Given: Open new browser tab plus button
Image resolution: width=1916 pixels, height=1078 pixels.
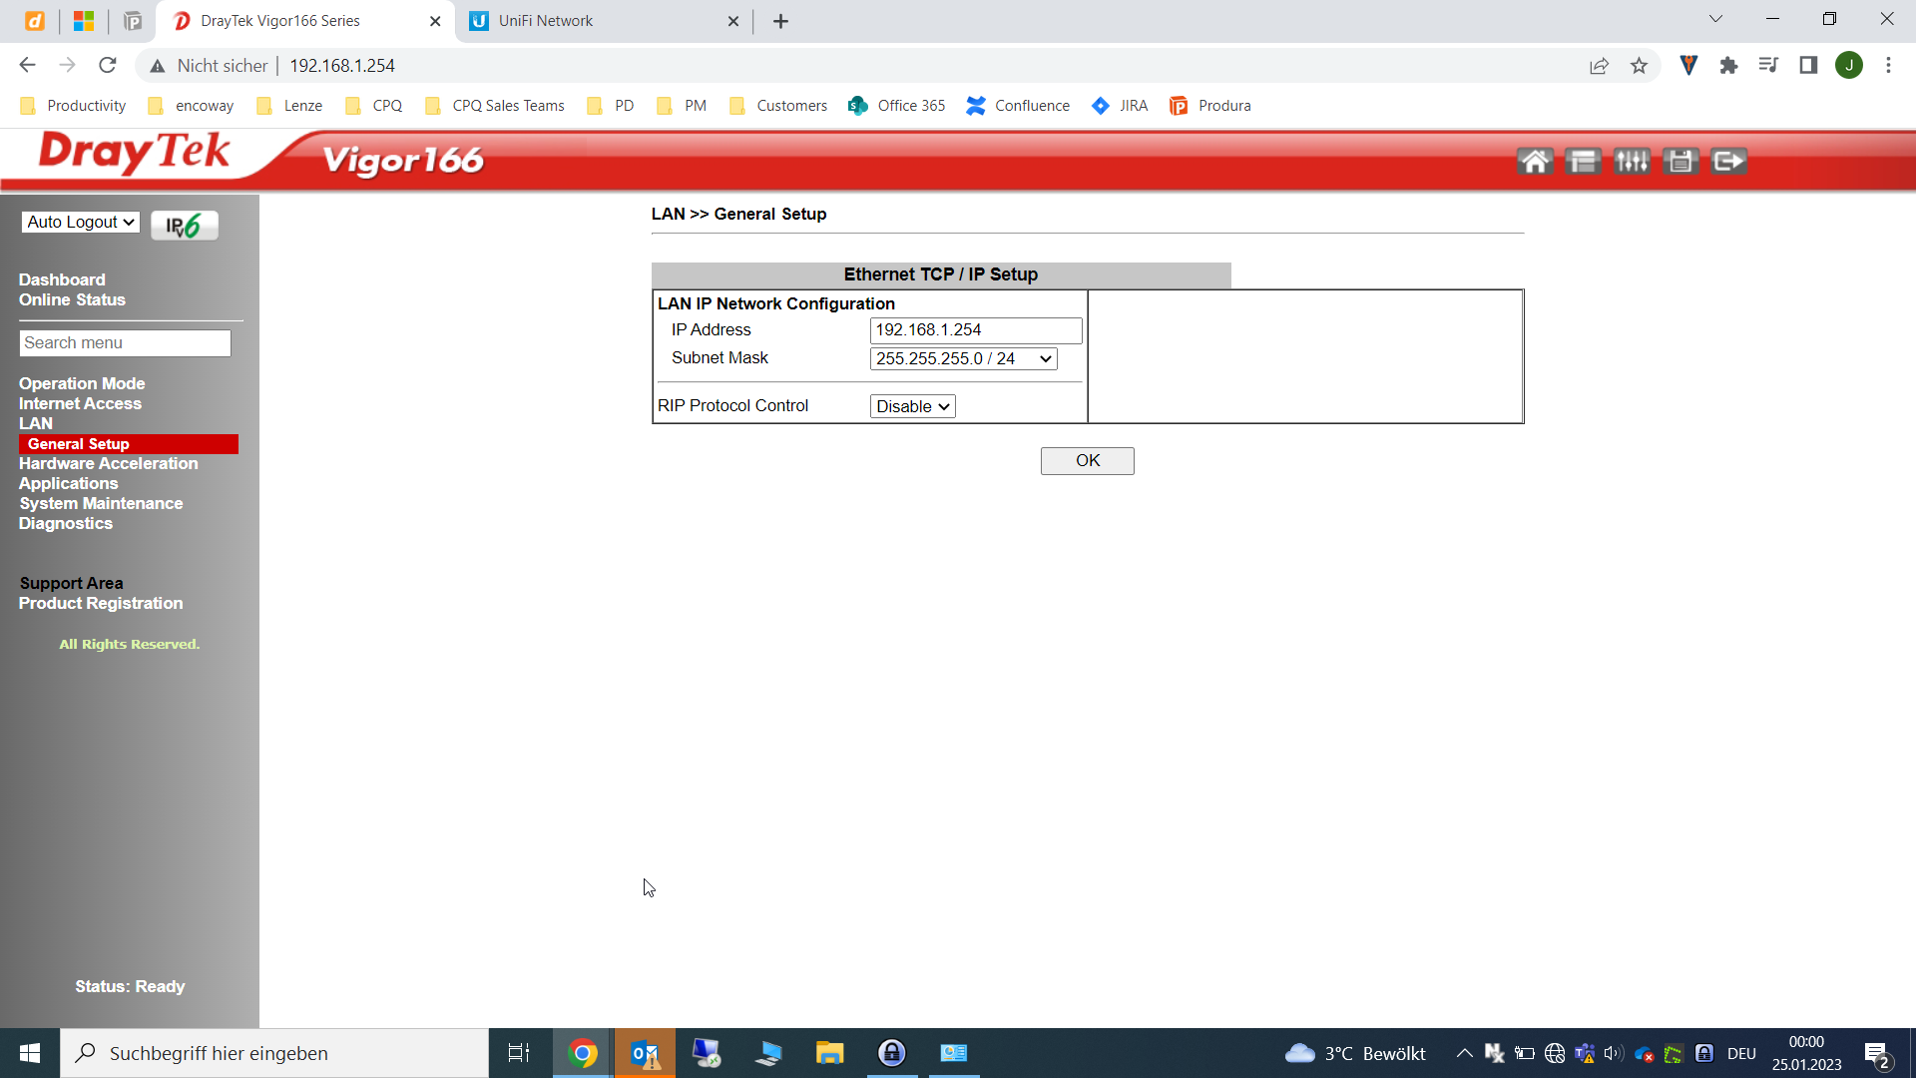Looking at the screenshot, I should click(780, 21).
